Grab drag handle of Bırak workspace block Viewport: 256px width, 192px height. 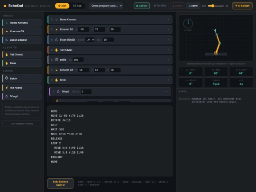coord(52,80)
